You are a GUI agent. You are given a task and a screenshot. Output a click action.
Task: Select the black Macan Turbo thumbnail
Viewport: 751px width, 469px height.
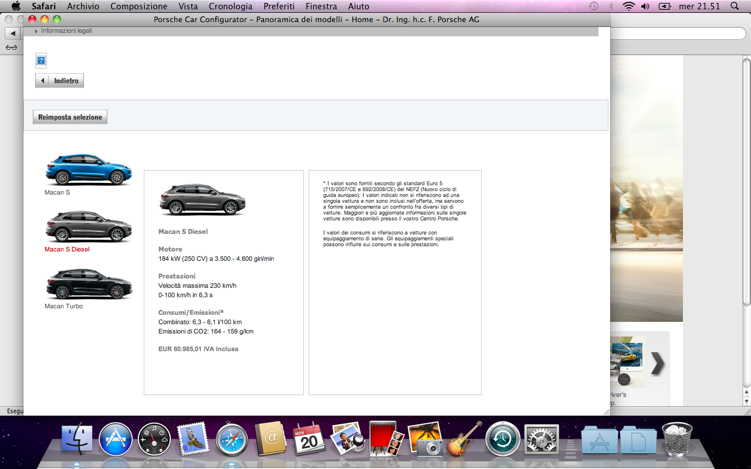89,283
